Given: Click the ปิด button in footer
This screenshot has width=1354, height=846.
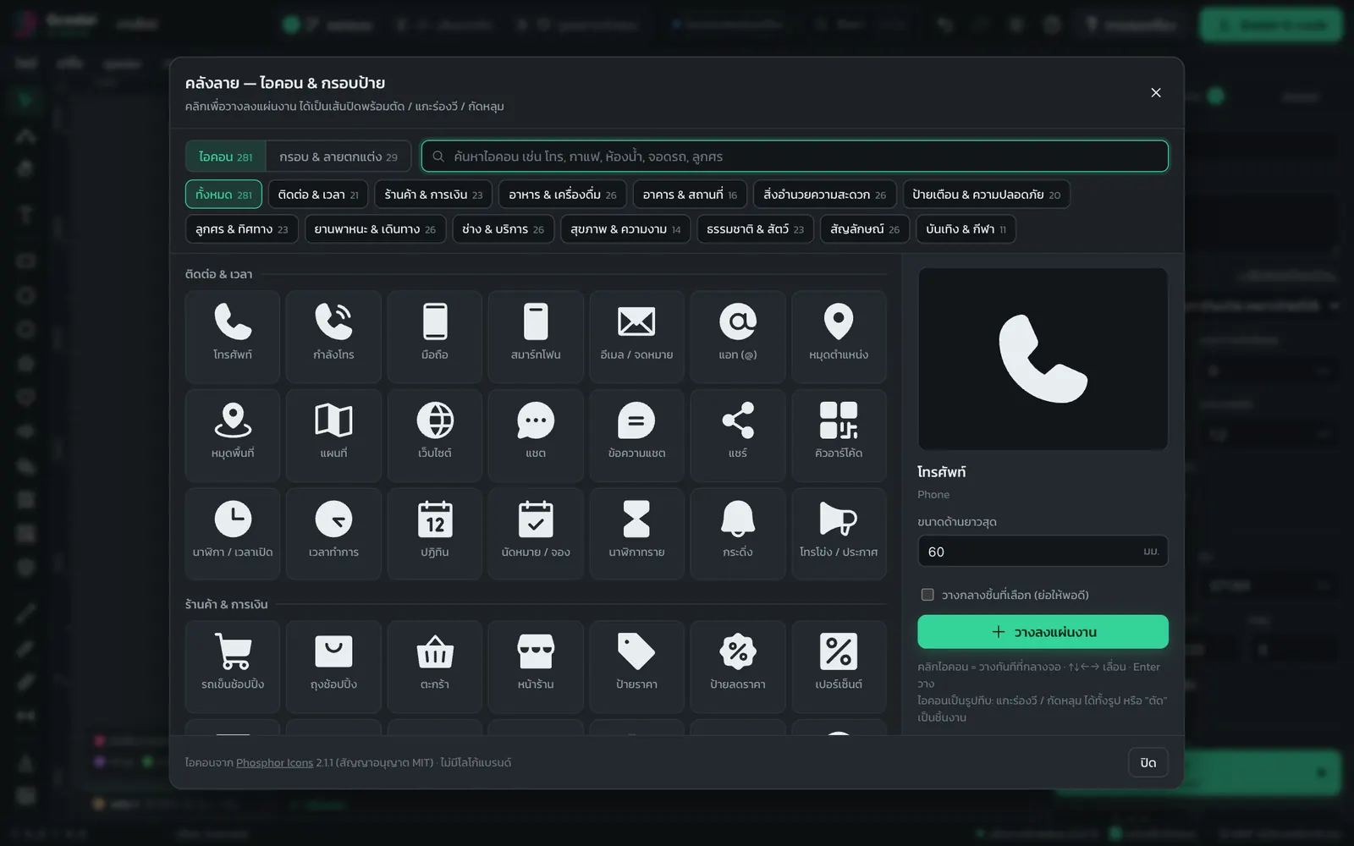Looking at the screenshot, I should [1148, 762].
